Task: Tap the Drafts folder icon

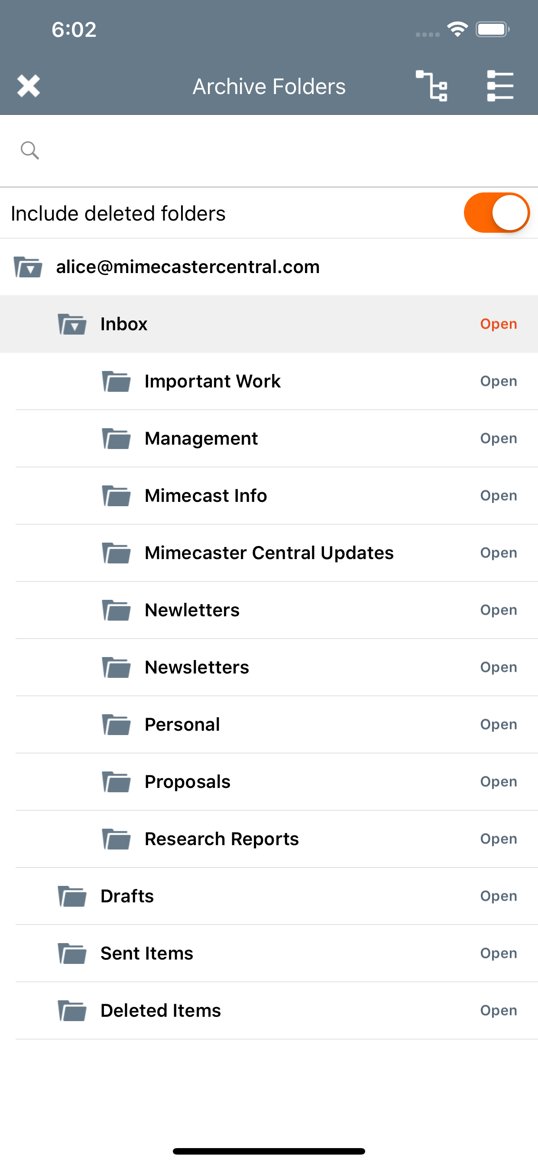Action: point(72,896)
